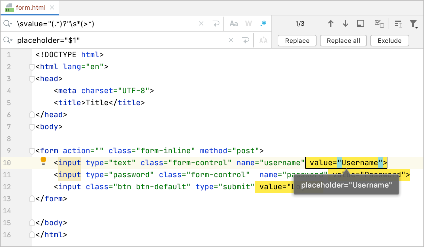
Task: Enable the Preserve Case option
Action: pos(263,40)
